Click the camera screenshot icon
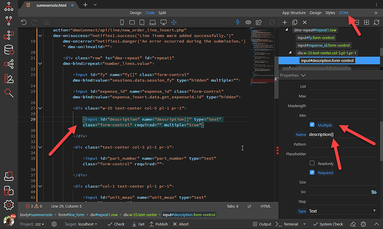This screenshot has height=229, width=383. pos(47,22)
